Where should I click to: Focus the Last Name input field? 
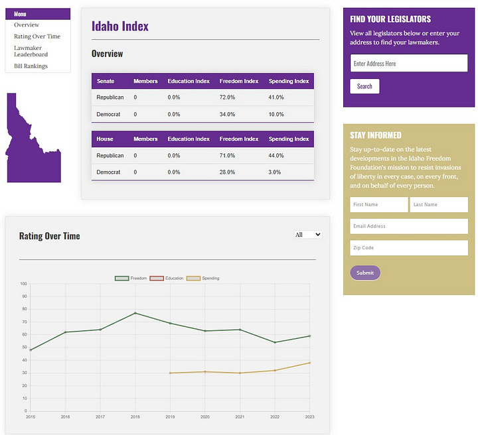tap(439, 204)
